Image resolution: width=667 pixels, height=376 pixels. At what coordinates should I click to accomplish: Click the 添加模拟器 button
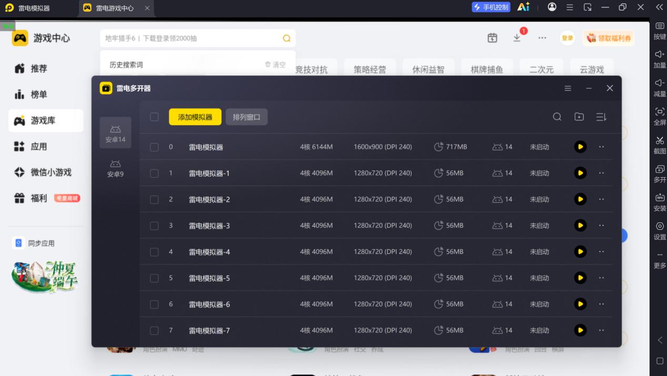click(x=195, y=117)
